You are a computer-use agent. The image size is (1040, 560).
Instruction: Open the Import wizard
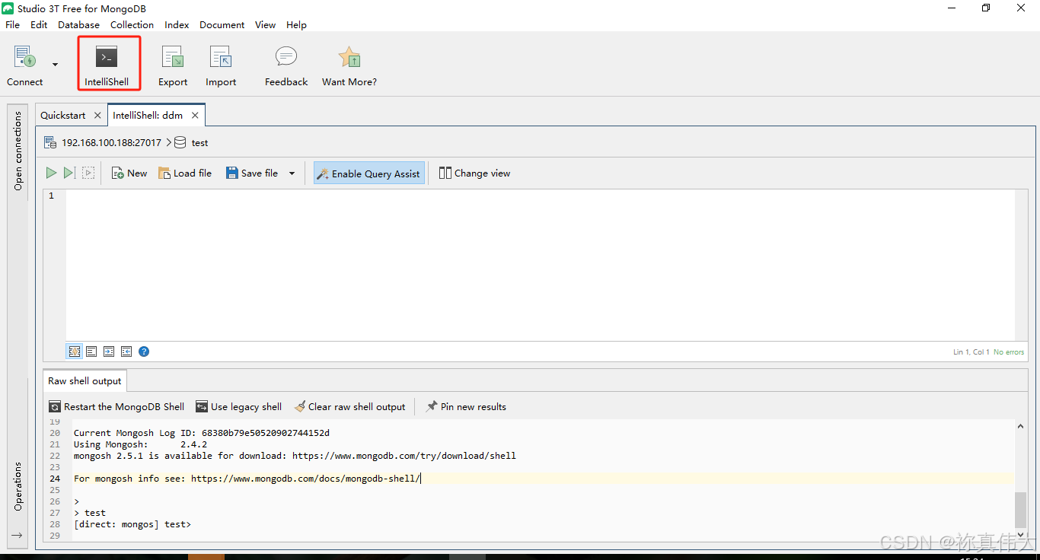click(221, 64)
